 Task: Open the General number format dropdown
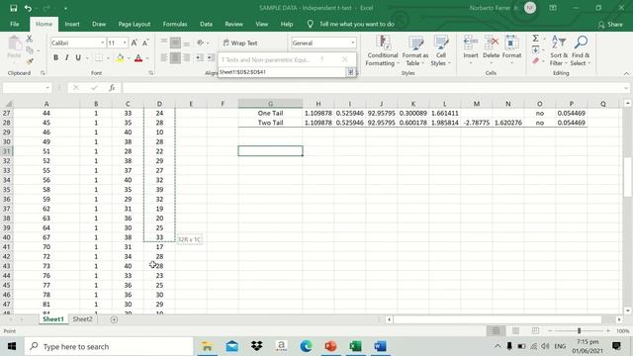[x=352, y=43]
